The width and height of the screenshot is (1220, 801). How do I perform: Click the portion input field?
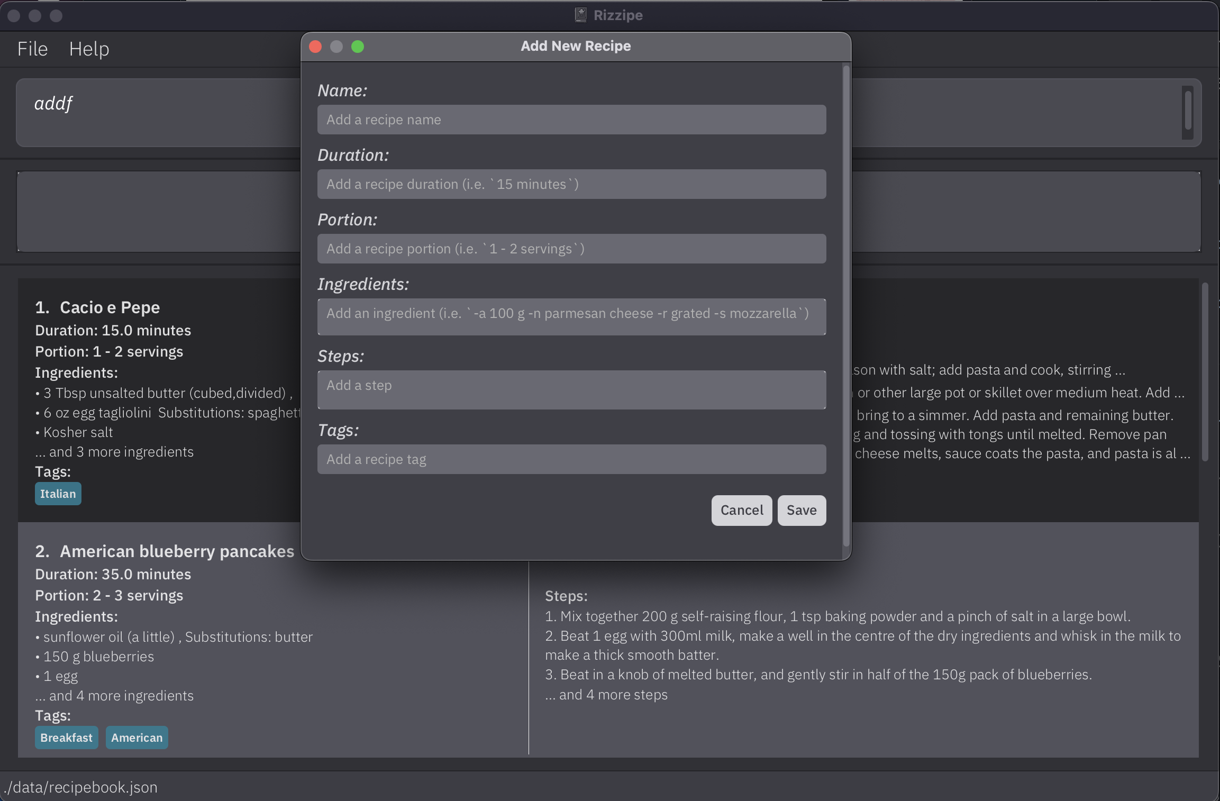point(571,248)
